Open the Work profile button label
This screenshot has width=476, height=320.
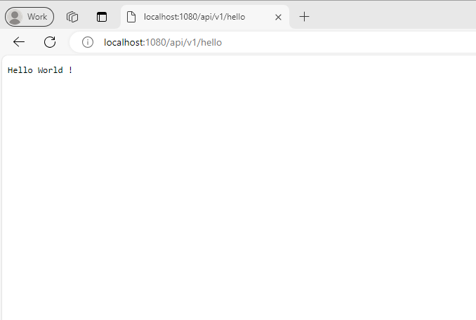click(37, 17)
